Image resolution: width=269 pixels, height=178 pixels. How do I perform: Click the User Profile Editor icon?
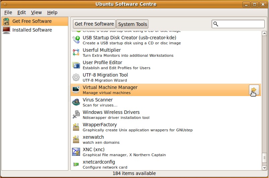point(76,65)
